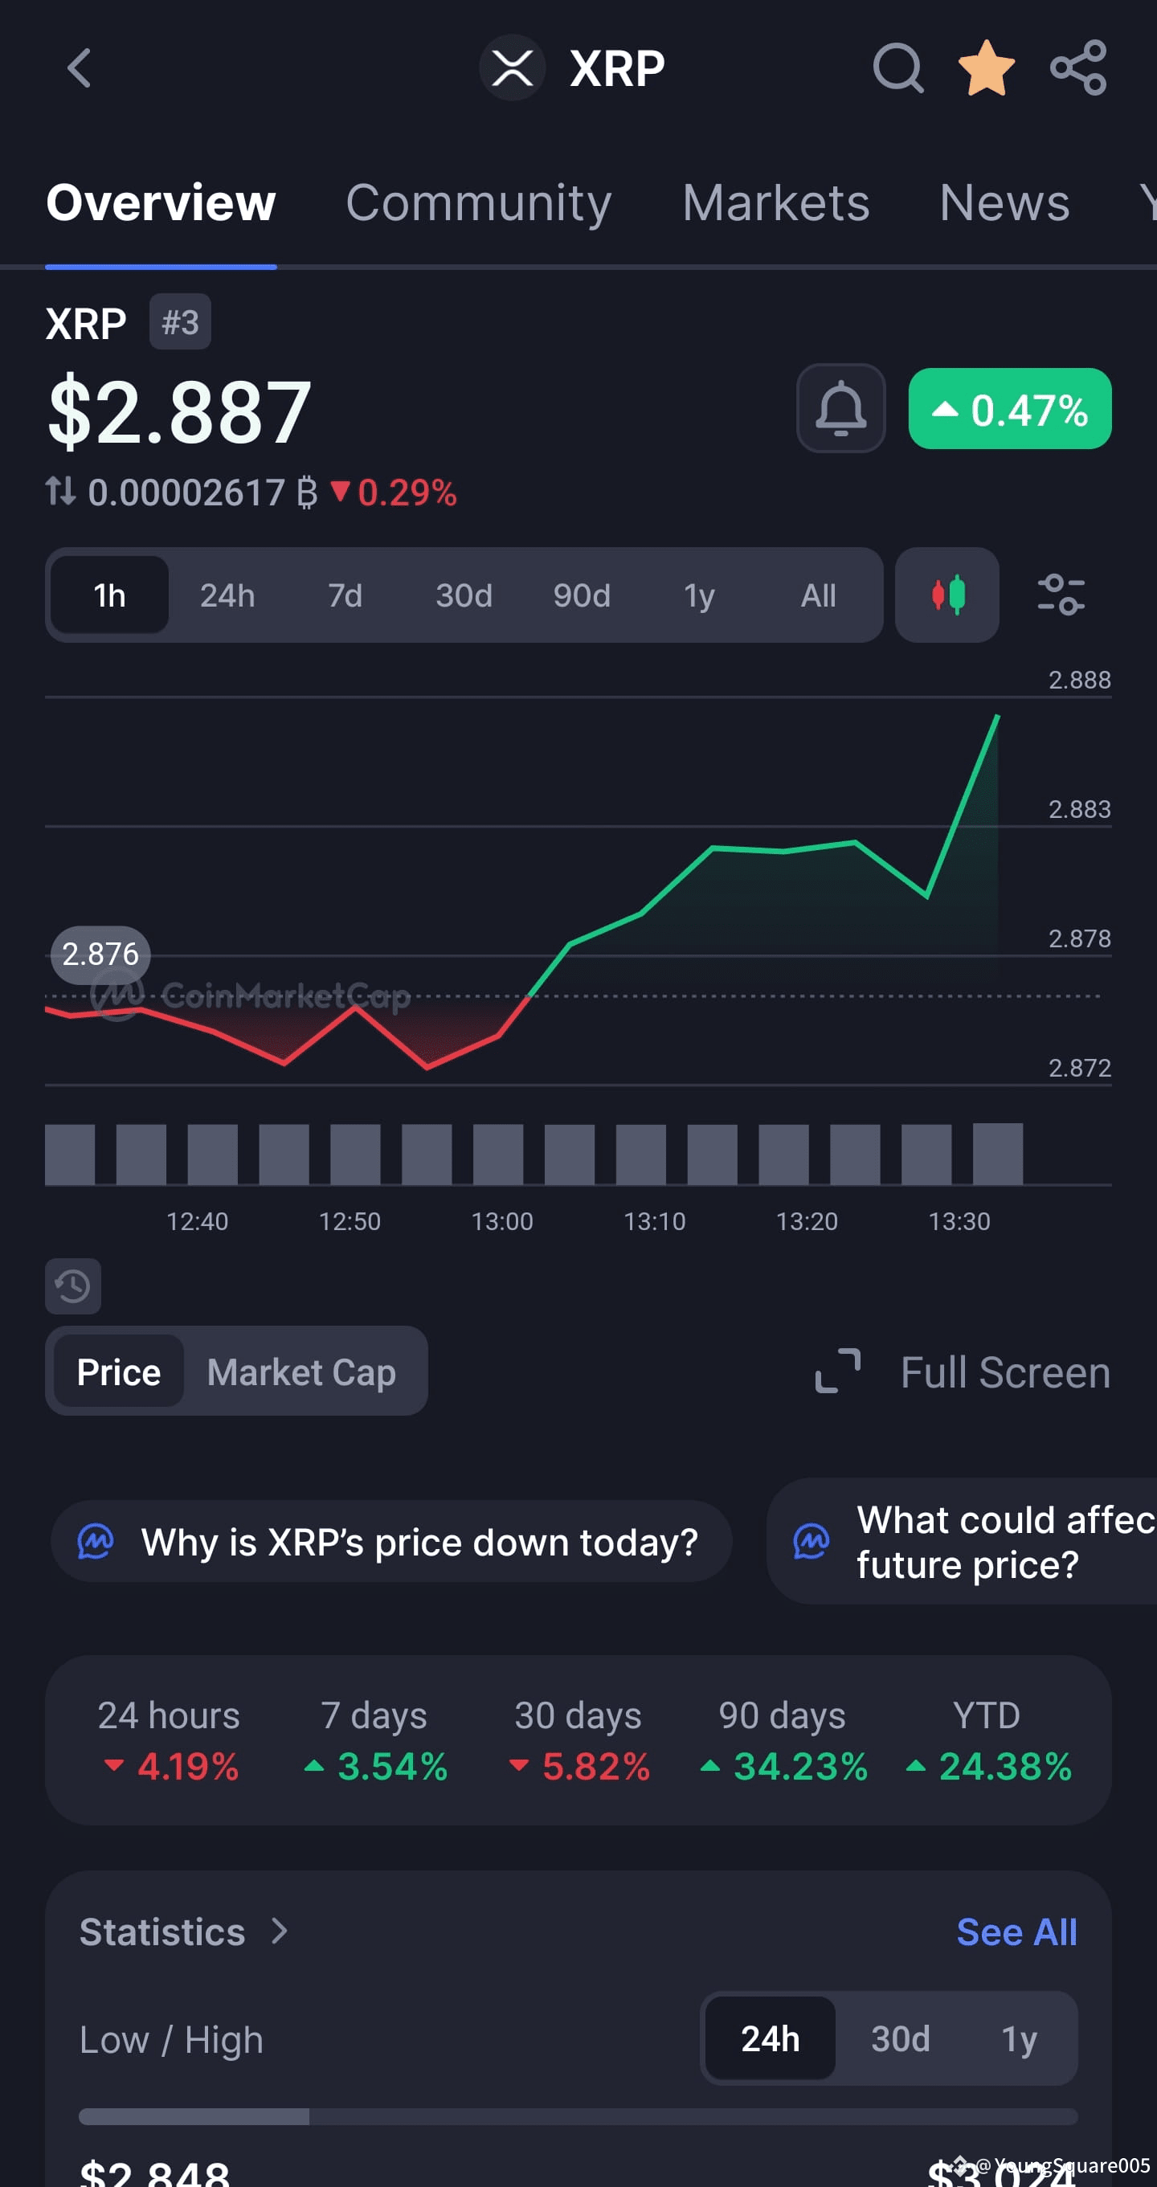
Task: Choose 1y Low / High range
Action: coord(1019,2038)
